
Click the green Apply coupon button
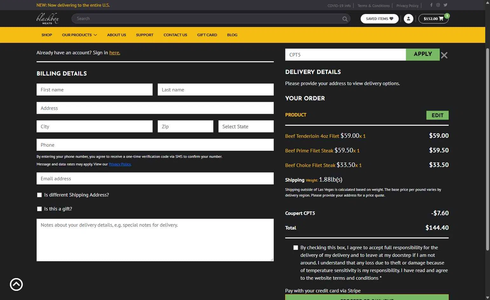(423, 55)
